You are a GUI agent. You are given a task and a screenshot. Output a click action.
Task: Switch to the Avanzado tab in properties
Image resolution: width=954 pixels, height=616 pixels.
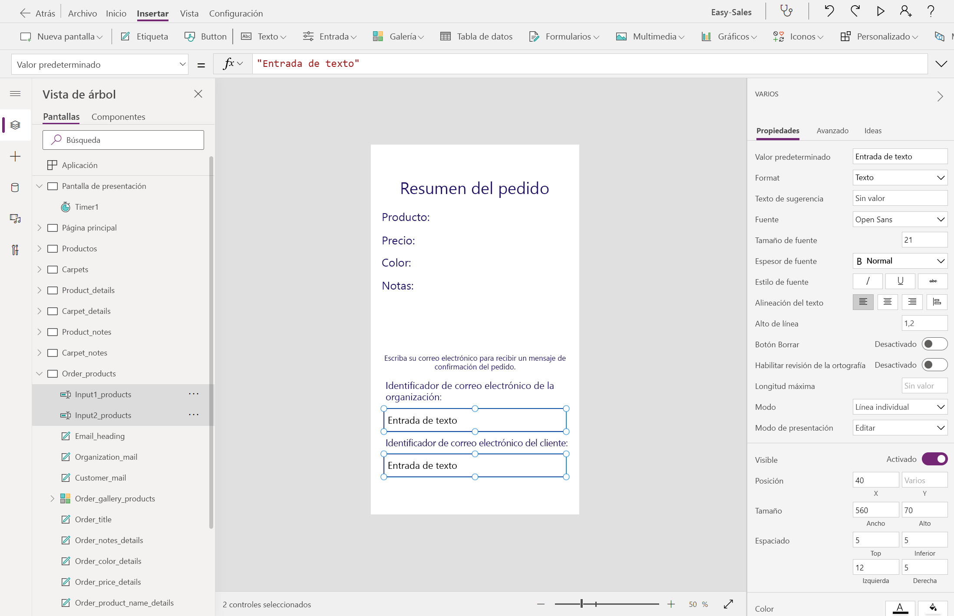[x=832, y=131]
